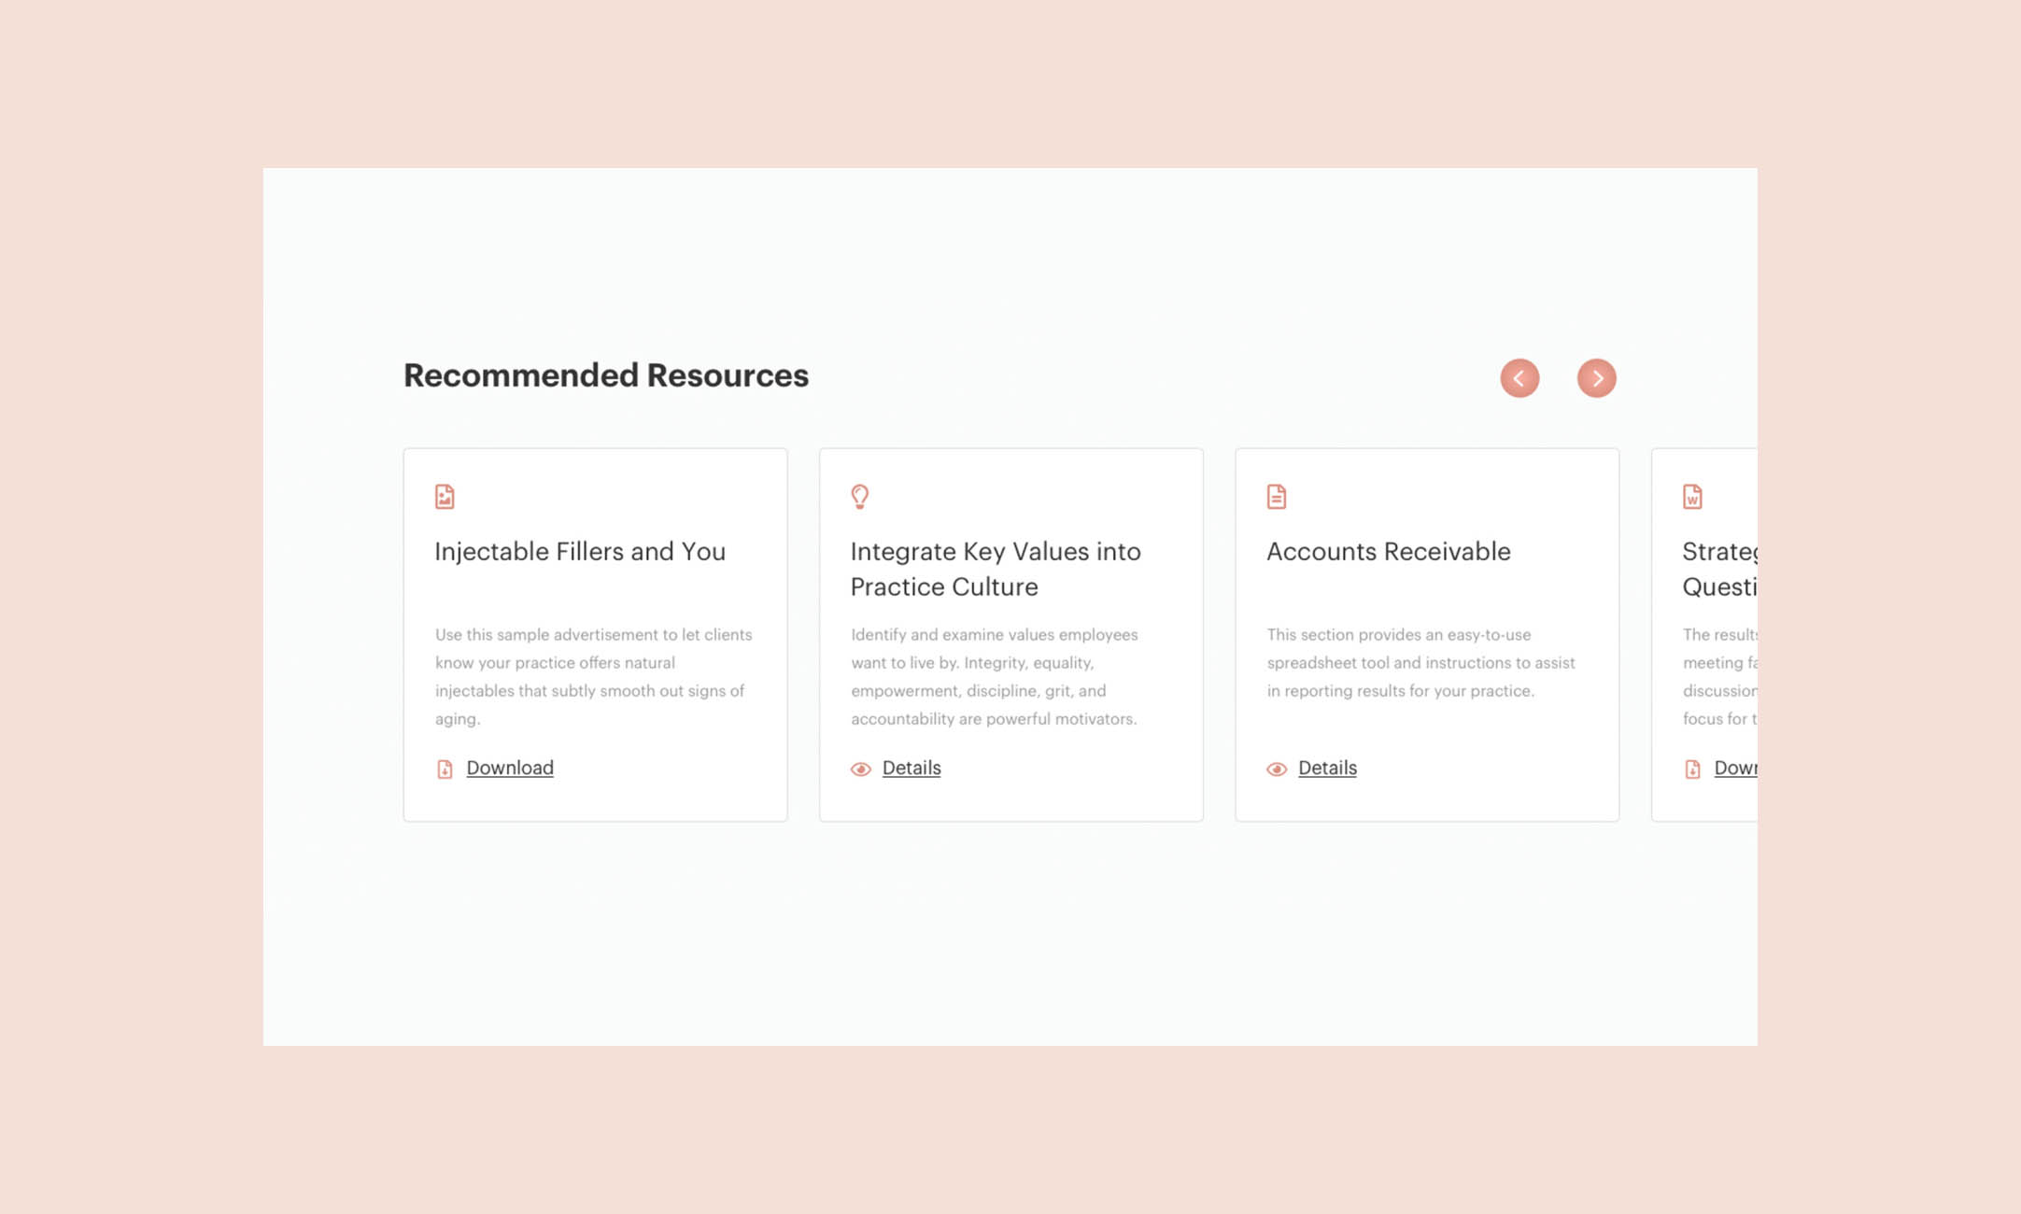Viewport: 2021px width, 1214px height.
Task: Click eye icon on Accounts Receivable card
Action: point(1277,769)
